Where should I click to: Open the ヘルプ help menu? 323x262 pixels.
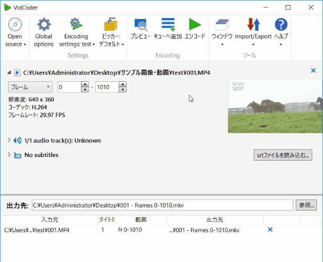click(281, 32)
